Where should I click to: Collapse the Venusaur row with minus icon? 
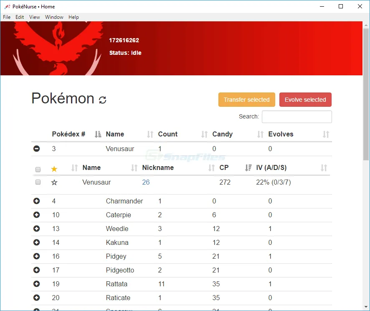[37, 149]
